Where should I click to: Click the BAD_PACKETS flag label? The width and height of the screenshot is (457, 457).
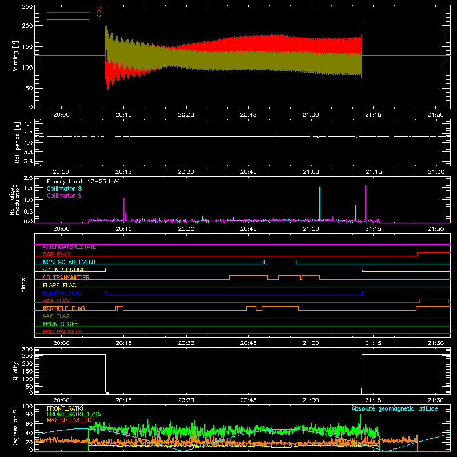[62, 331]
